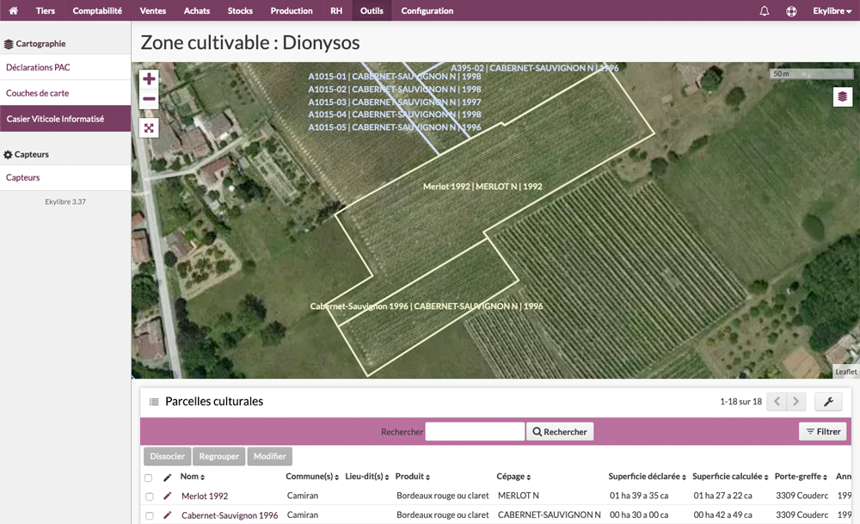Open the Outils menu
The image size is (860, 524).
click(x=372, y=11)
